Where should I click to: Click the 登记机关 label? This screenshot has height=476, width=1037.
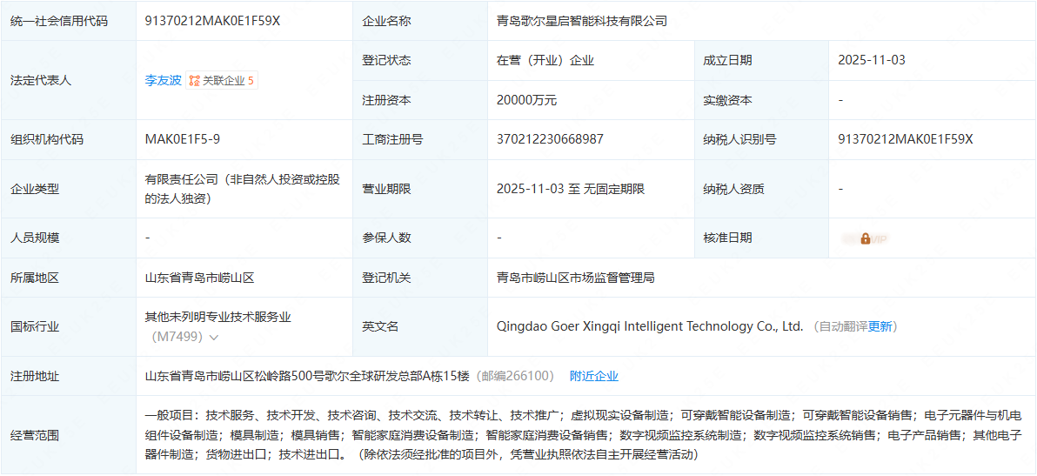(386, 278)
